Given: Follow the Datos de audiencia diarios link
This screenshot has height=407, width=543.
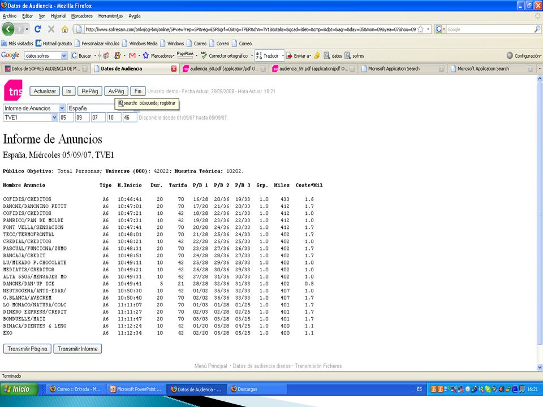Looking at the screenshot, I should [262, 366].
